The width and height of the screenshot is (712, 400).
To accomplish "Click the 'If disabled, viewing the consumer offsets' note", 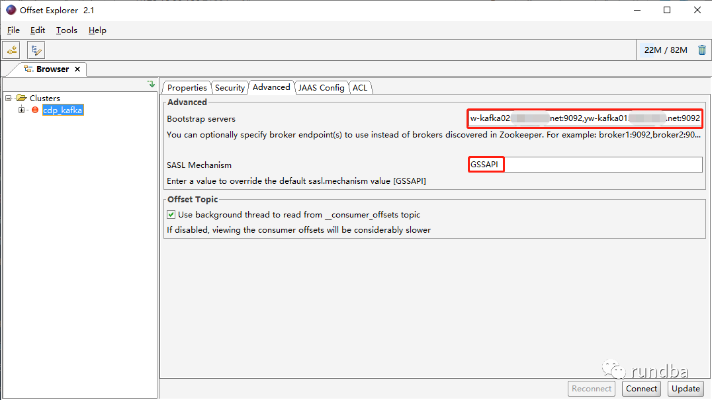I will [x=299, y=230].
